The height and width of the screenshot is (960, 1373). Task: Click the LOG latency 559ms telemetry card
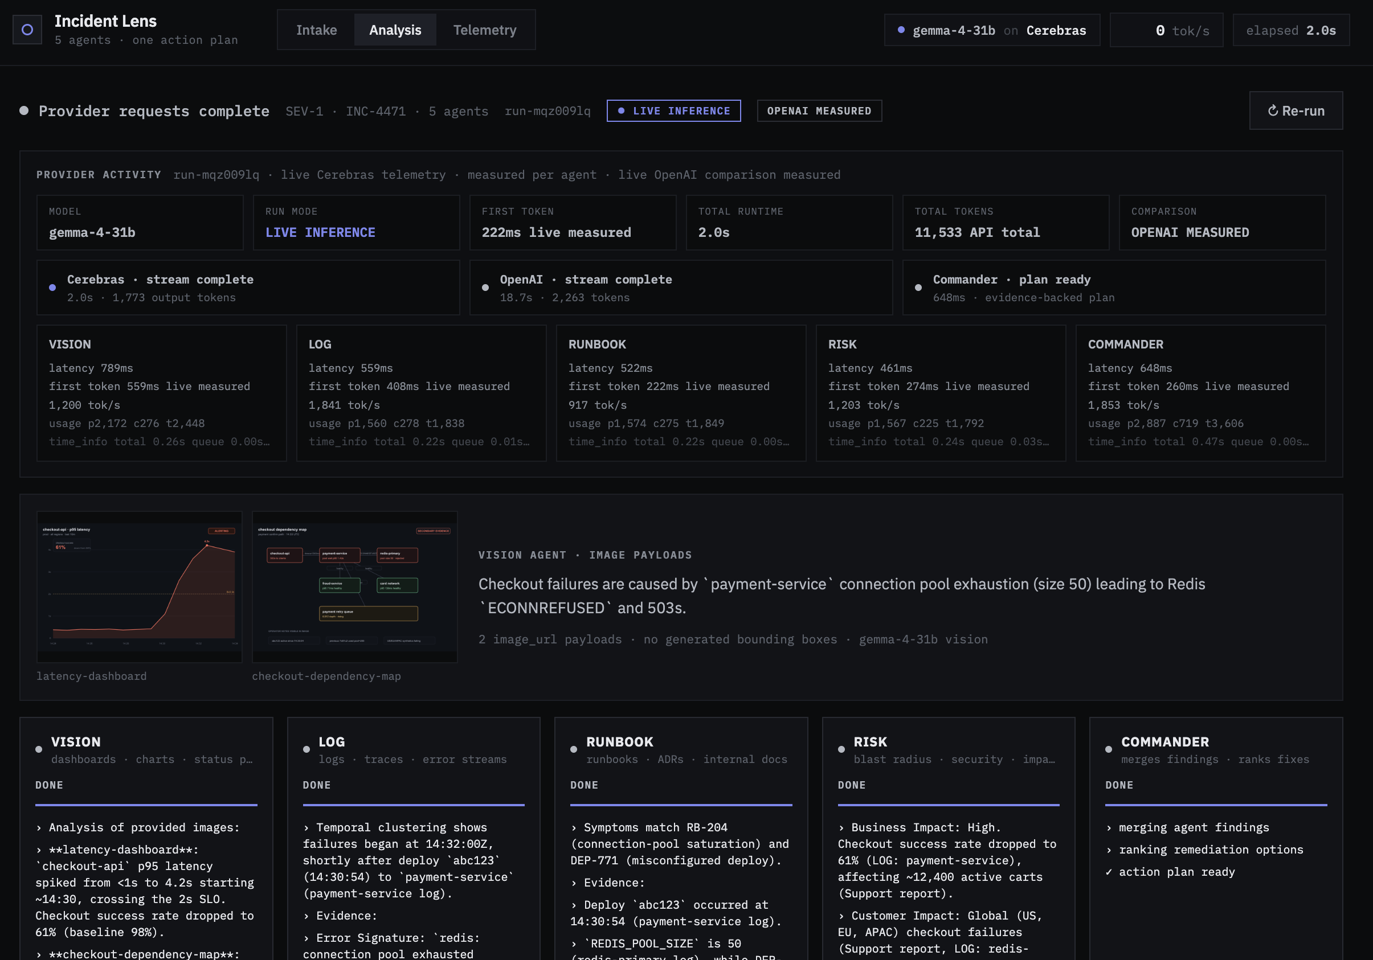point(422,393)
